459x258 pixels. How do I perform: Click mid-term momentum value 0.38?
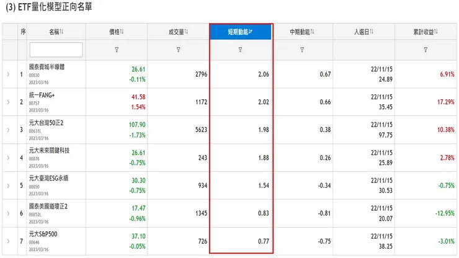click(325, 130)
